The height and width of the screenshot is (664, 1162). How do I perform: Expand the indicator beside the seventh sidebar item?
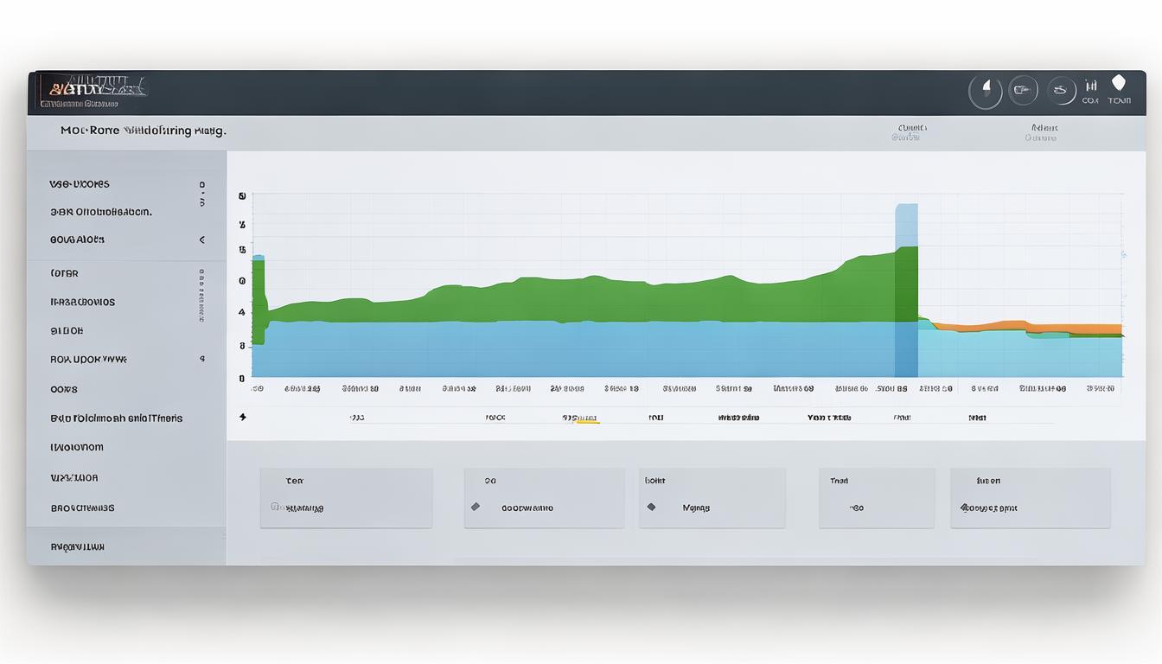pos(201,359)
